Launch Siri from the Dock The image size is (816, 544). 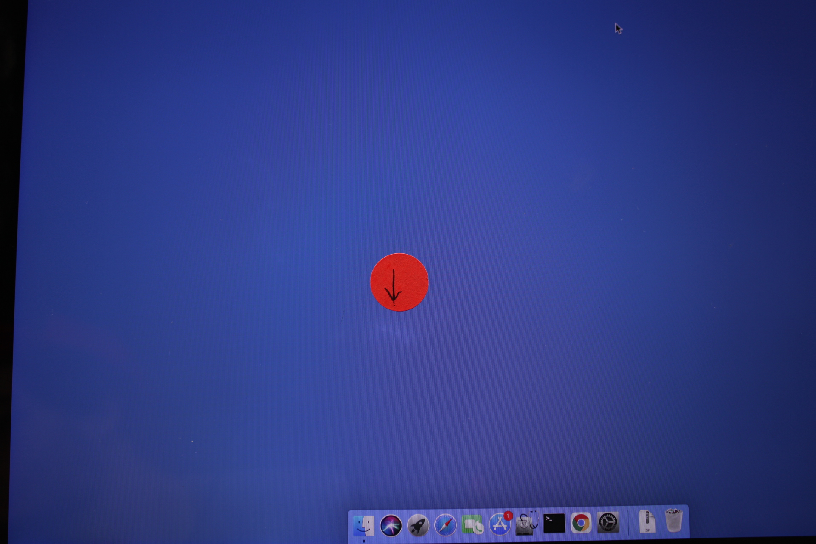point(391,525)
